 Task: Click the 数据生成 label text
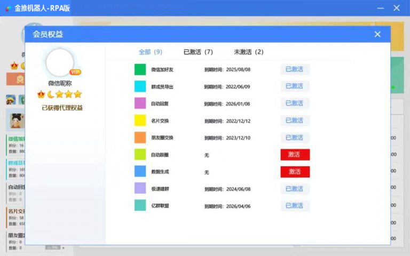[160, 172]
